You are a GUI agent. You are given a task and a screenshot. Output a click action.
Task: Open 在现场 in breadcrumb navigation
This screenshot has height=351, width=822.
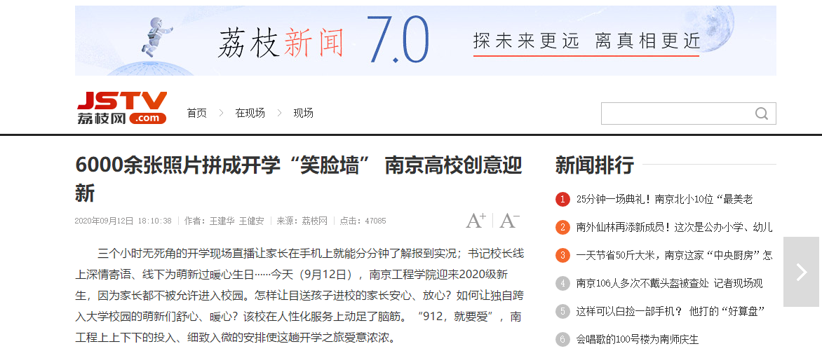pyautogui.click(x=250, y=113)
